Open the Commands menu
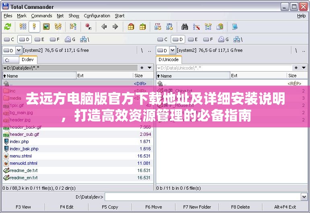The image size is (310, 213). click(x=41, y=16)
